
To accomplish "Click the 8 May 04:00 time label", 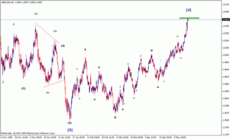I will tap(180, 138).
